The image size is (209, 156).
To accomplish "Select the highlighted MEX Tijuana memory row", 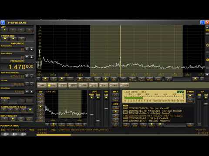I will point(153,116).
